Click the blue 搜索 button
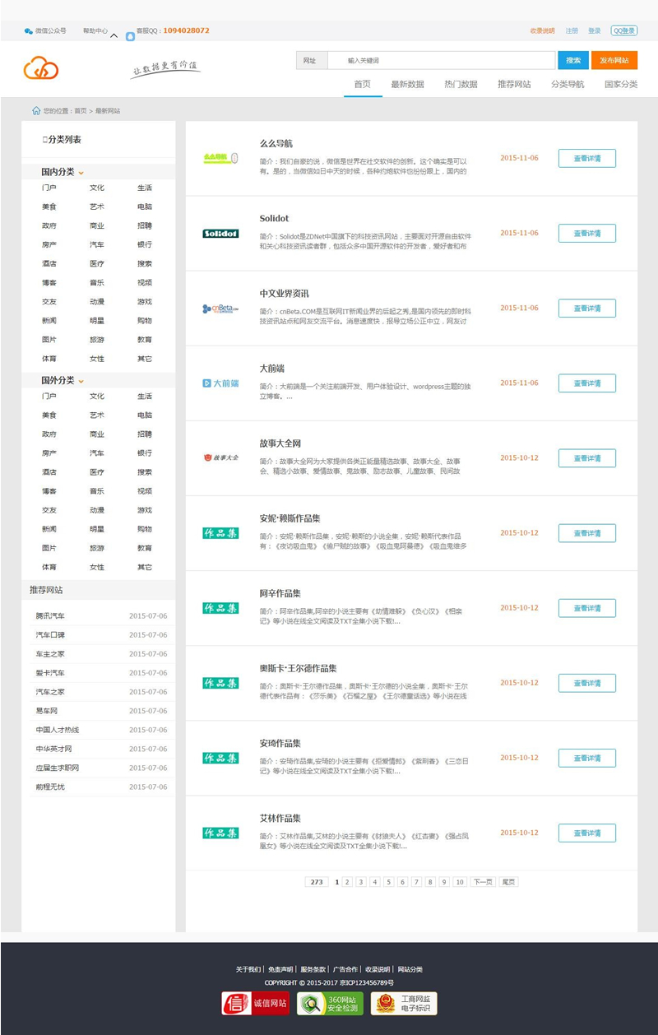This screenshot has width=658, height=1035. point(573,61)
